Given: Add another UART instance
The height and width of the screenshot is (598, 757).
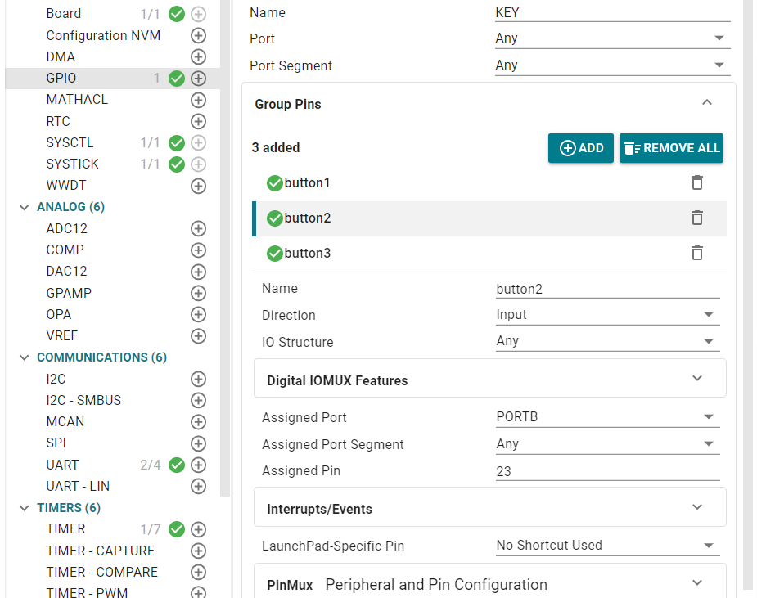Looking at the screenshot, I should tap(198, 465).
